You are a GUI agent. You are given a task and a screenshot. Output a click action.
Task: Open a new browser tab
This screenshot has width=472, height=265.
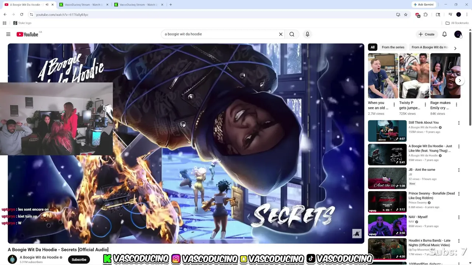(171, 4)
